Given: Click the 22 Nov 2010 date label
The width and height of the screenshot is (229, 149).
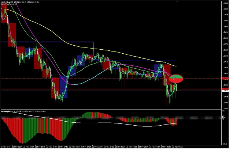Looking at the screenshot, I should 5,146.
